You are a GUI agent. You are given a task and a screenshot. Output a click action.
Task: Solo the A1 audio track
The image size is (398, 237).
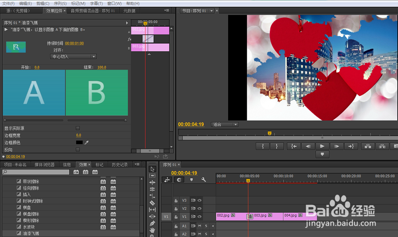pyautogui.click(x=206, y=226)
